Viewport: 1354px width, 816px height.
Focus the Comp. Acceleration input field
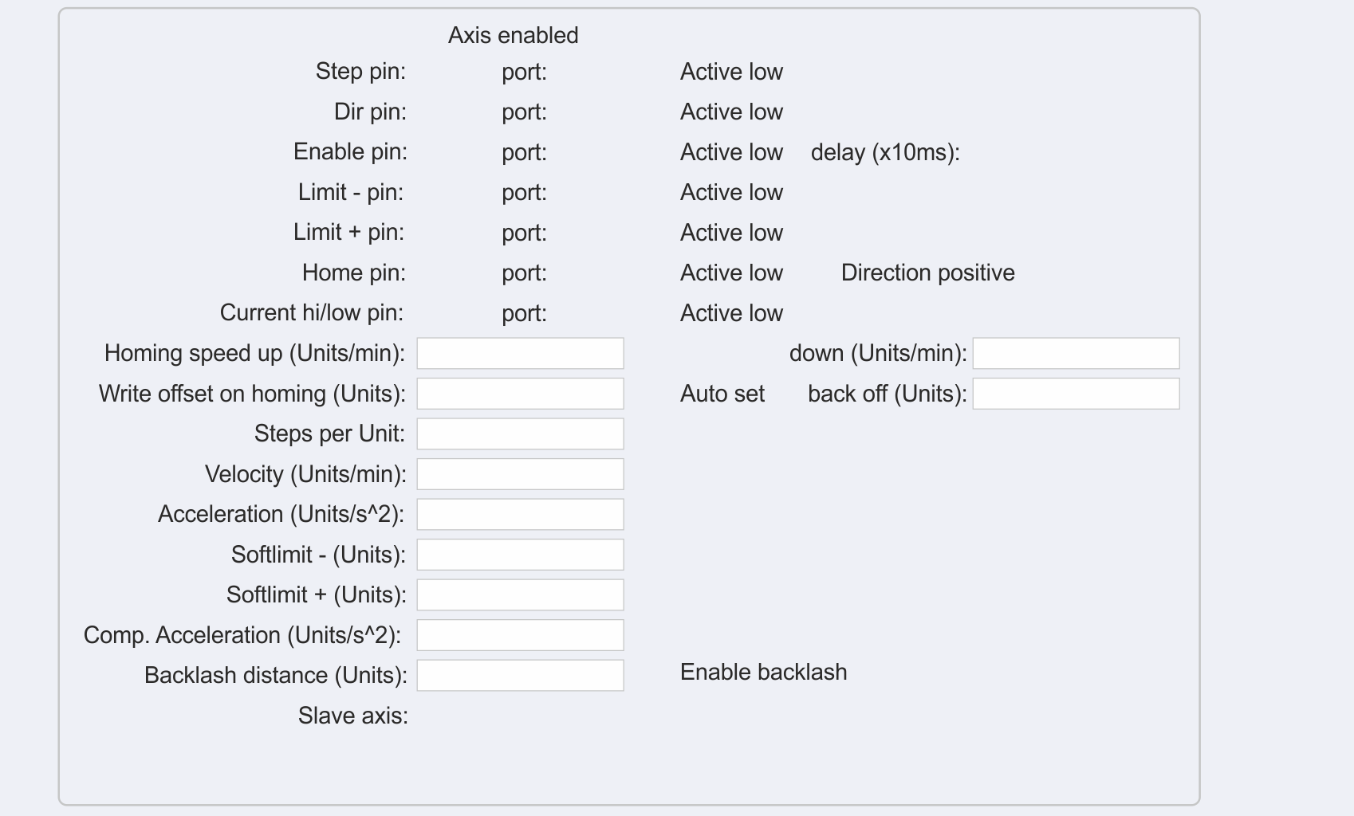(520, 635)
